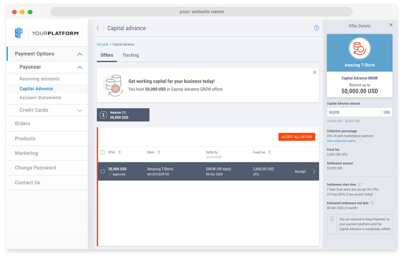Expand the Credit Cards submenu
Viewport: 403px width, 256px height.
tap(79, 111)
